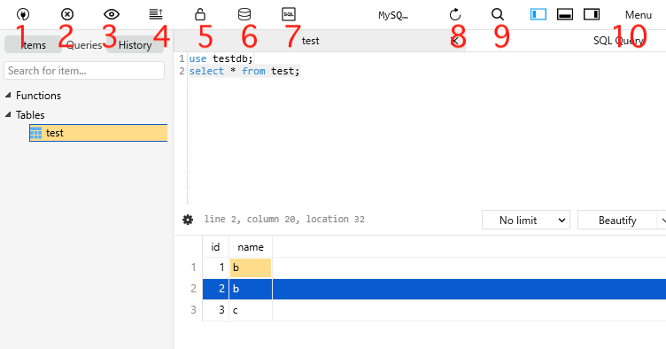666x349 pixels.
Task: Open a new SQL query via SQL icon
Action: tap(289, 14)
